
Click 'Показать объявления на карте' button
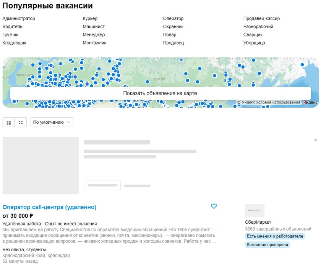pyautogui.click(x=160, y=93)
